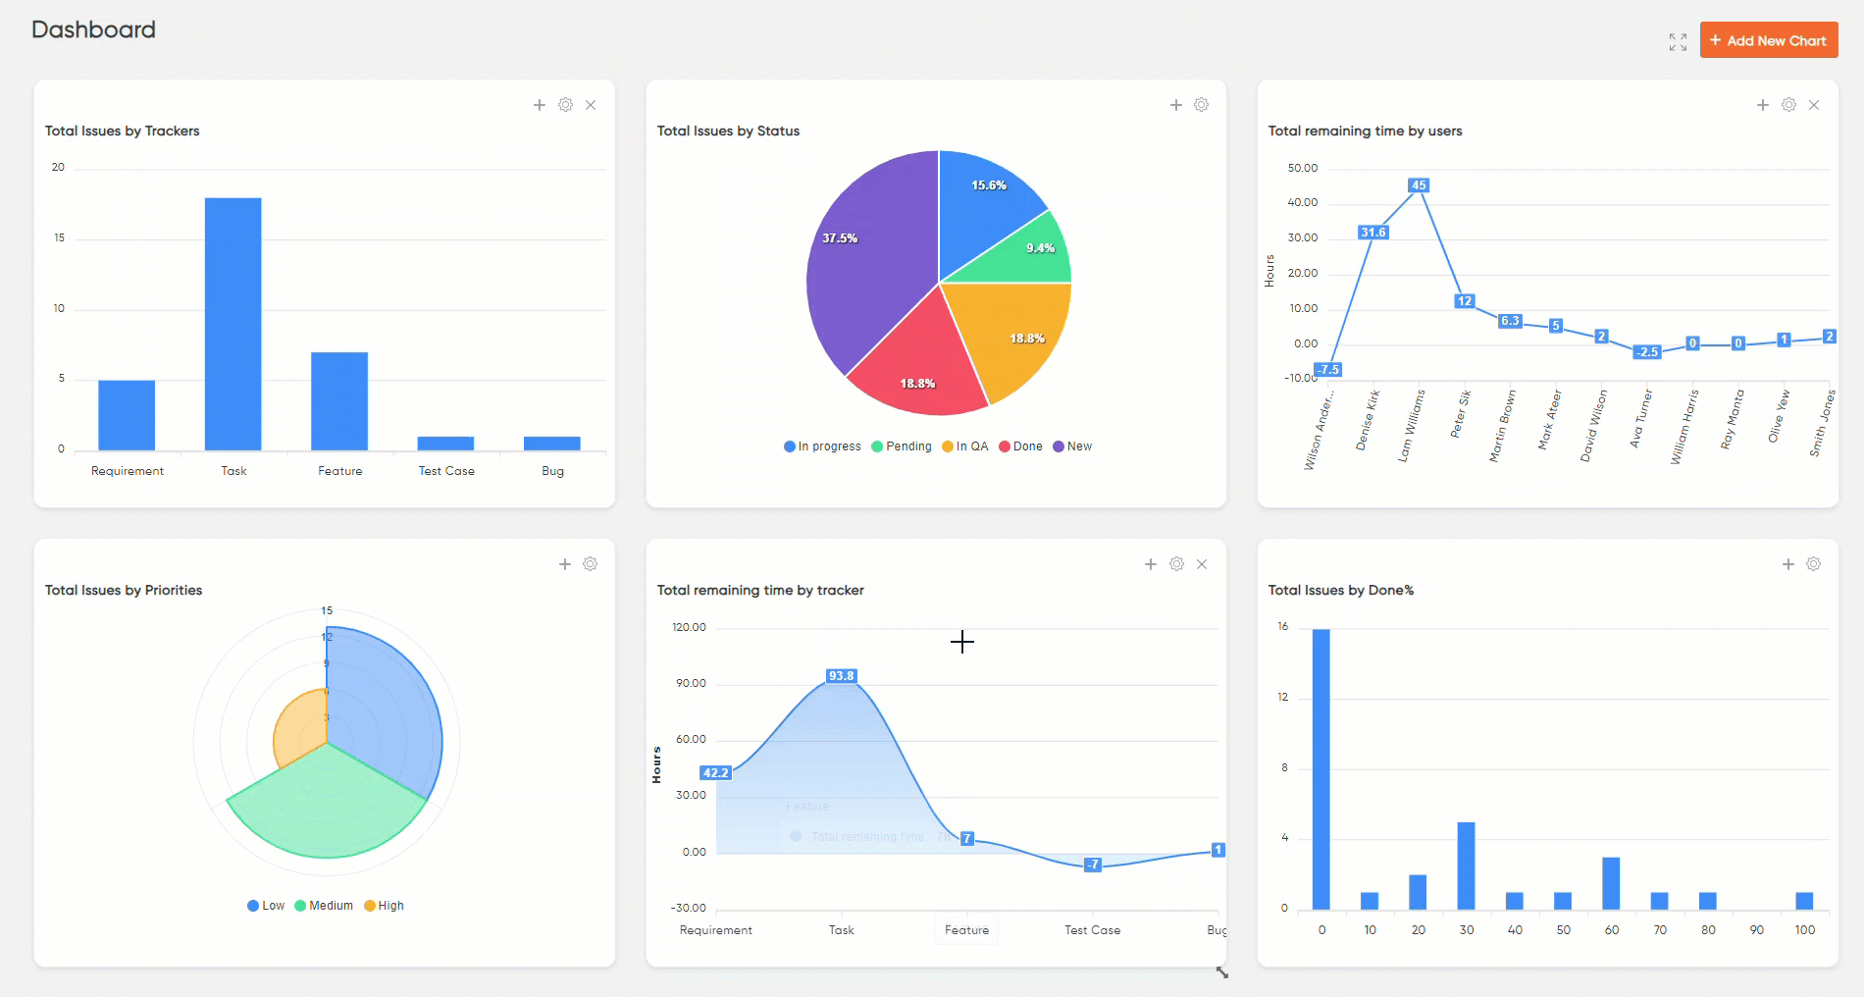Toggle fullscreen dashboard view icon
The image size is (1864, 997).
click(x=1678, y=42)
